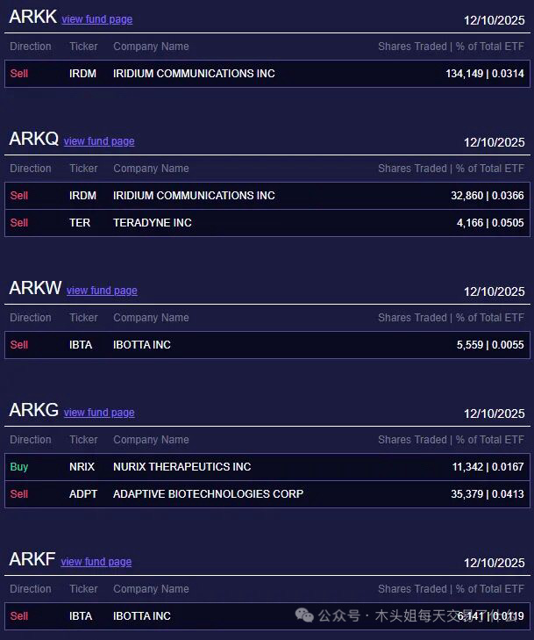534x640 pixels.
Task: Click Adaptive Biotechnologies Corp company name
Action: [208, 494]
